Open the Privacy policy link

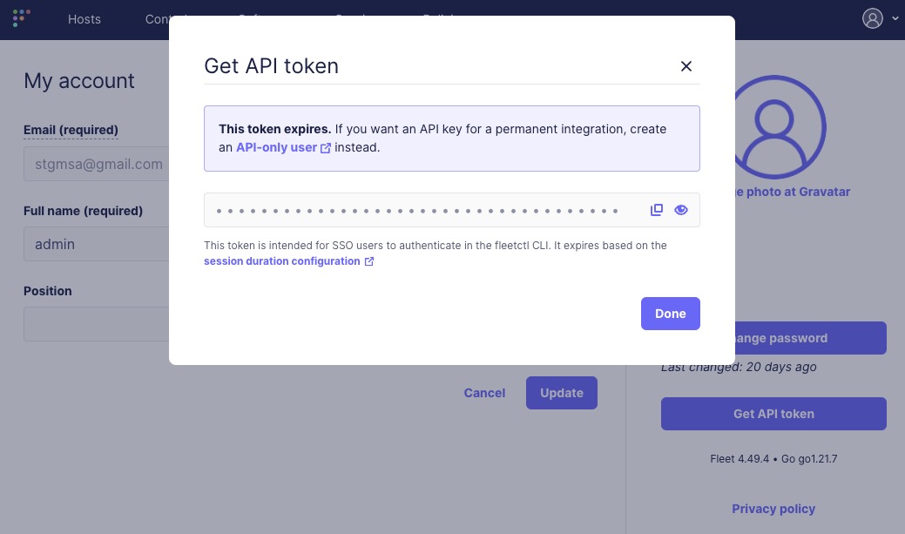[773, 509]
